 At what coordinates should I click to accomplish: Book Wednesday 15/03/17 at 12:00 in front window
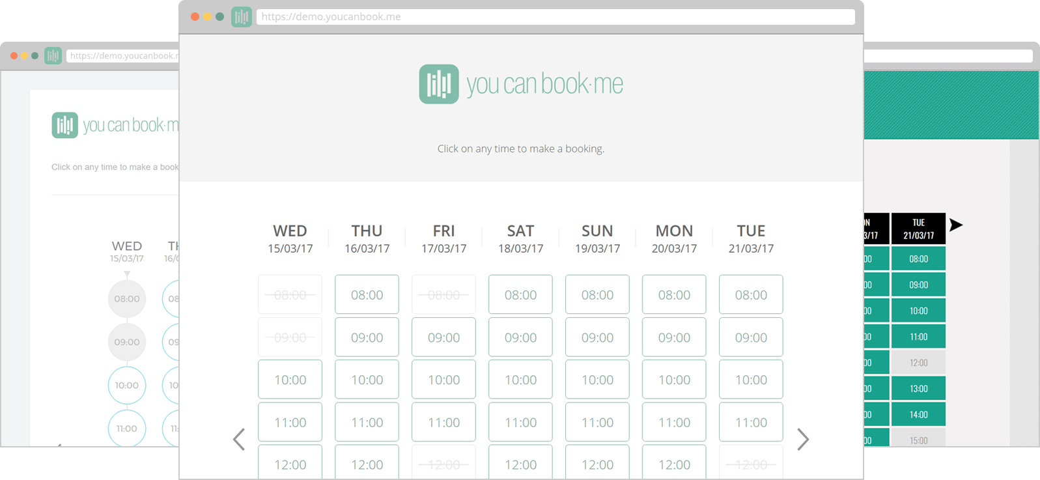(290, 462)
